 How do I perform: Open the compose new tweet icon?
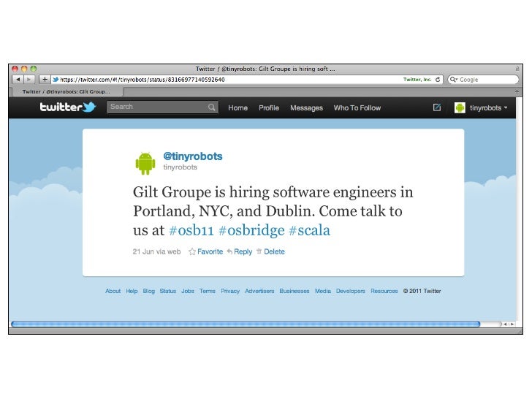click(x=437, y=107)
